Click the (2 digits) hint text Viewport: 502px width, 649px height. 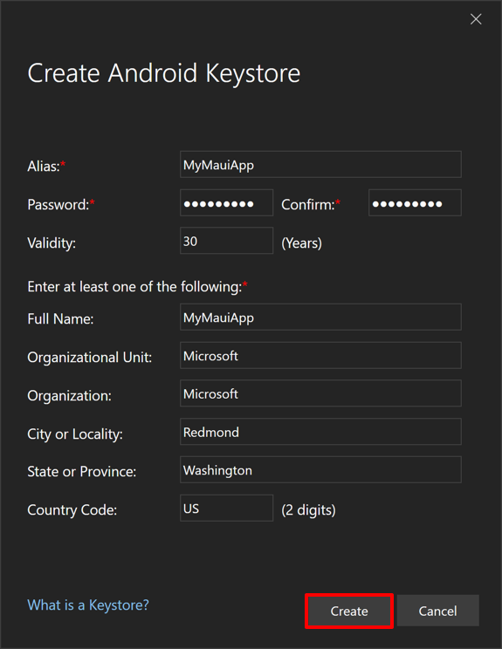(308, 510)
